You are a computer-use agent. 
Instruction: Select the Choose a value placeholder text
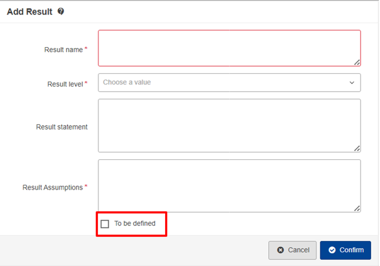[x=126, y=82]
